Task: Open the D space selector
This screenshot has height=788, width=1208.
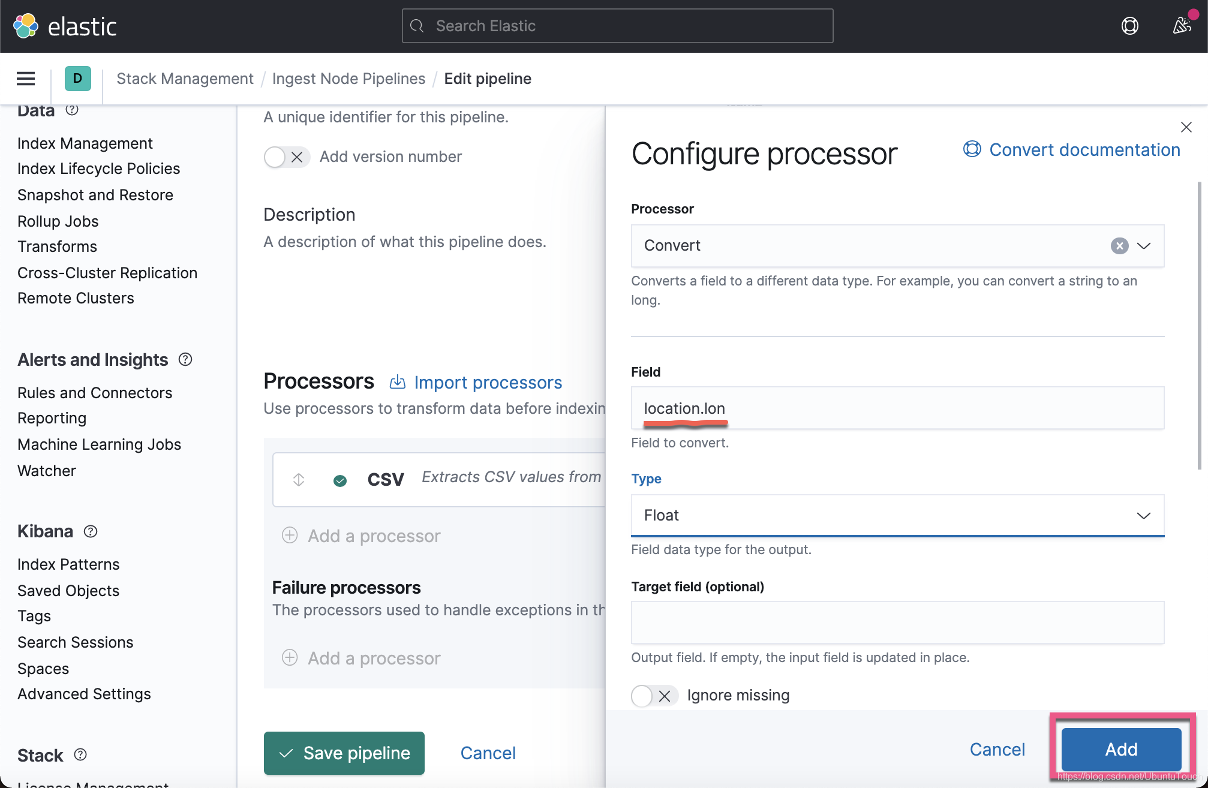Action: click(77, 79)
